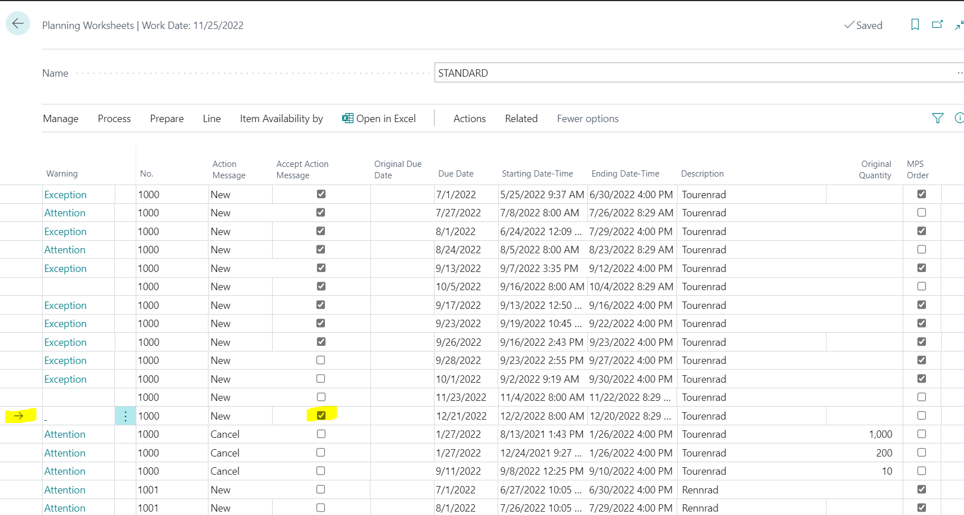Open the Related menu
The height and width of the screenshot is (515, 964).
tap(521, 119)
